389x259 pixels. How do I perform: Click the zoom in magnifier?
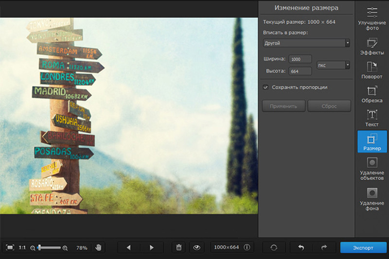65,248
